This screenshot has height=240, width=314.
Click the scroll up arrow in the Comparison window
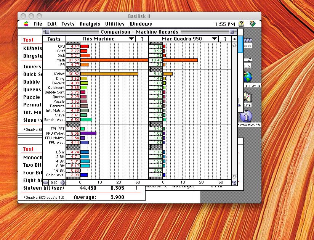pos(234,45)
